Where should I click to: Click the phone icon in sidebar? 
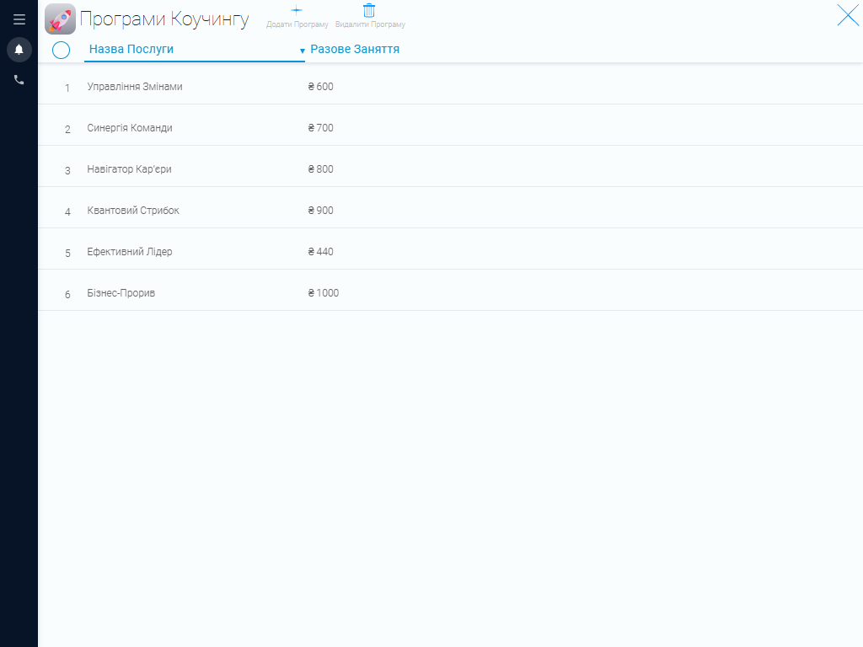[19, 80]
